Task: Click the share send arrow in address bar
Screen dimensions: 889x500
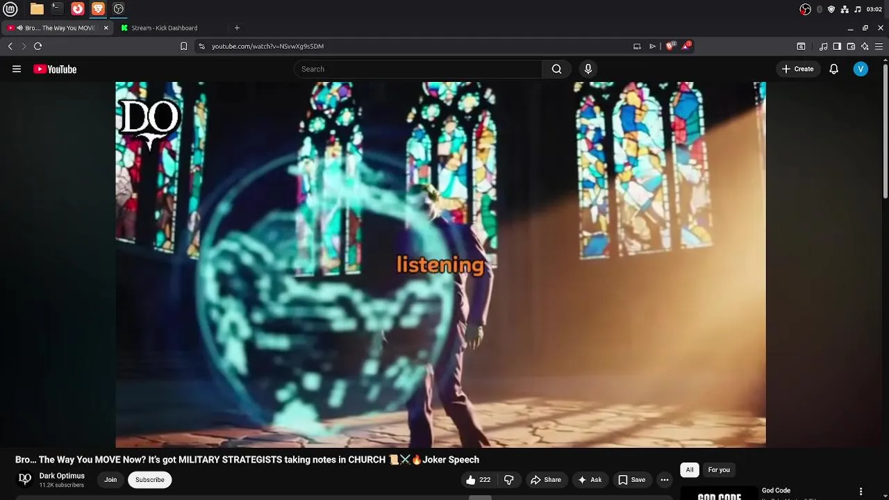Action: (653, 47)
